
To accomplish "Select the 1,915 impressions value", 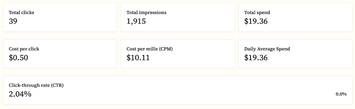I will 136,21.
